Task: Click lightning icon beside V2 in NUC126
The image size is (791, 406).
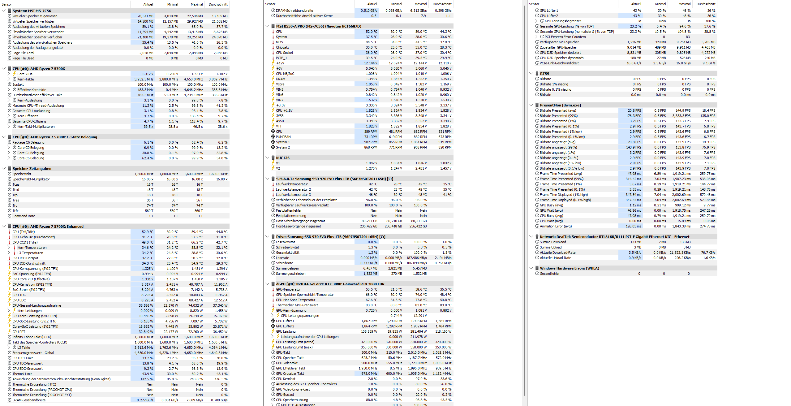Action: click(x=273, y=168)
